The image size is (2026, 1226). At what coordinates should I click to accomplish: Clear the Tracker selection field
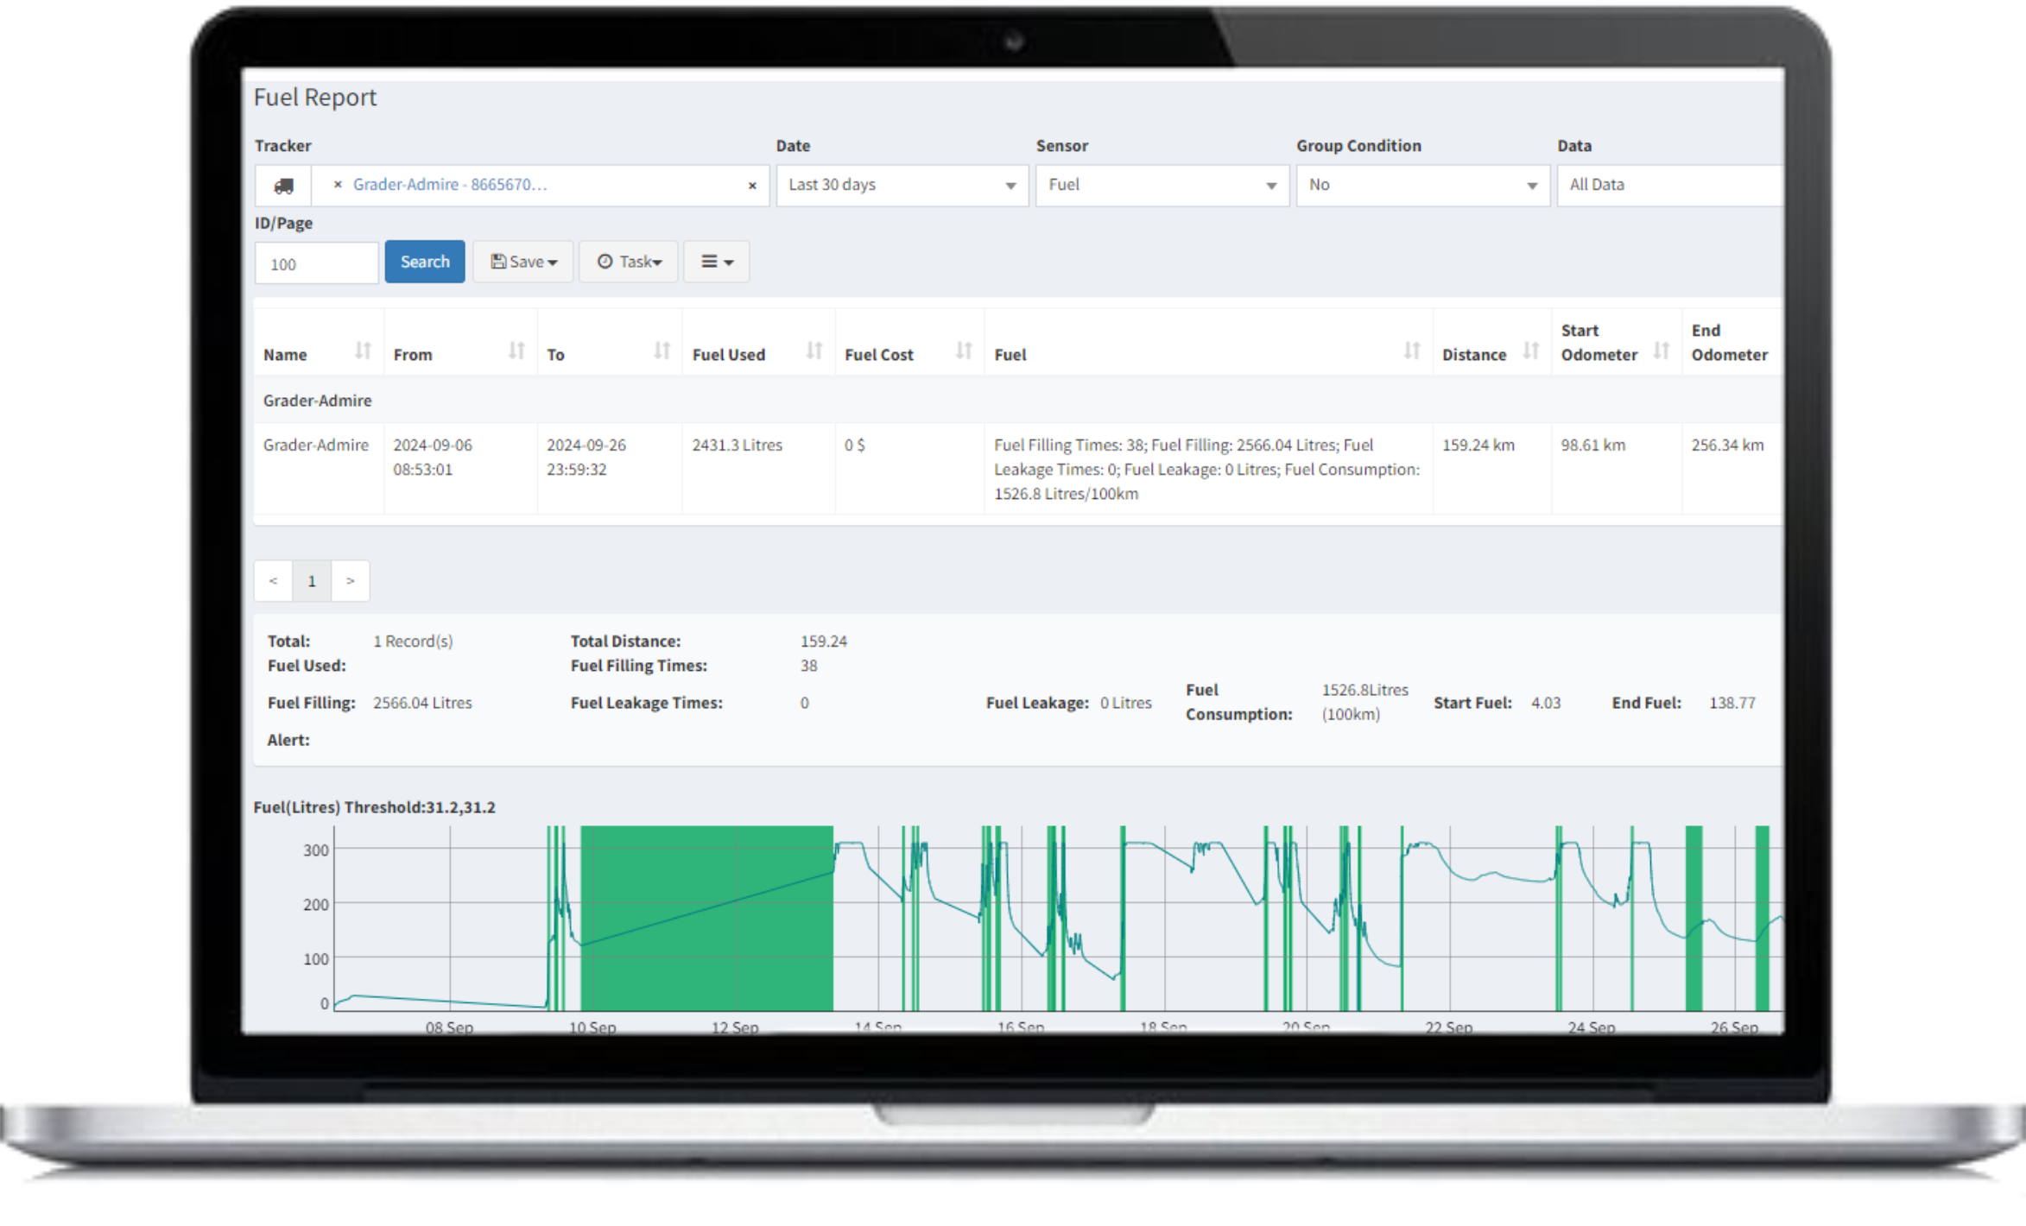click(751, 186)
